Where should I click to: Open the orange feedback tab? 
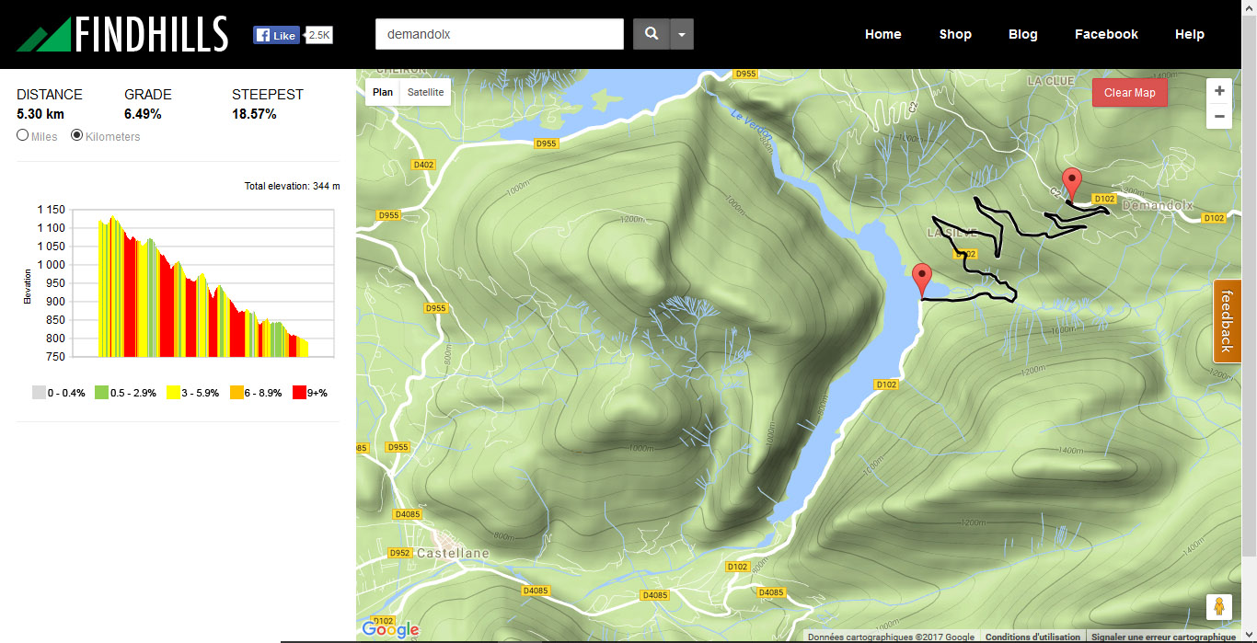point(1226,321)
